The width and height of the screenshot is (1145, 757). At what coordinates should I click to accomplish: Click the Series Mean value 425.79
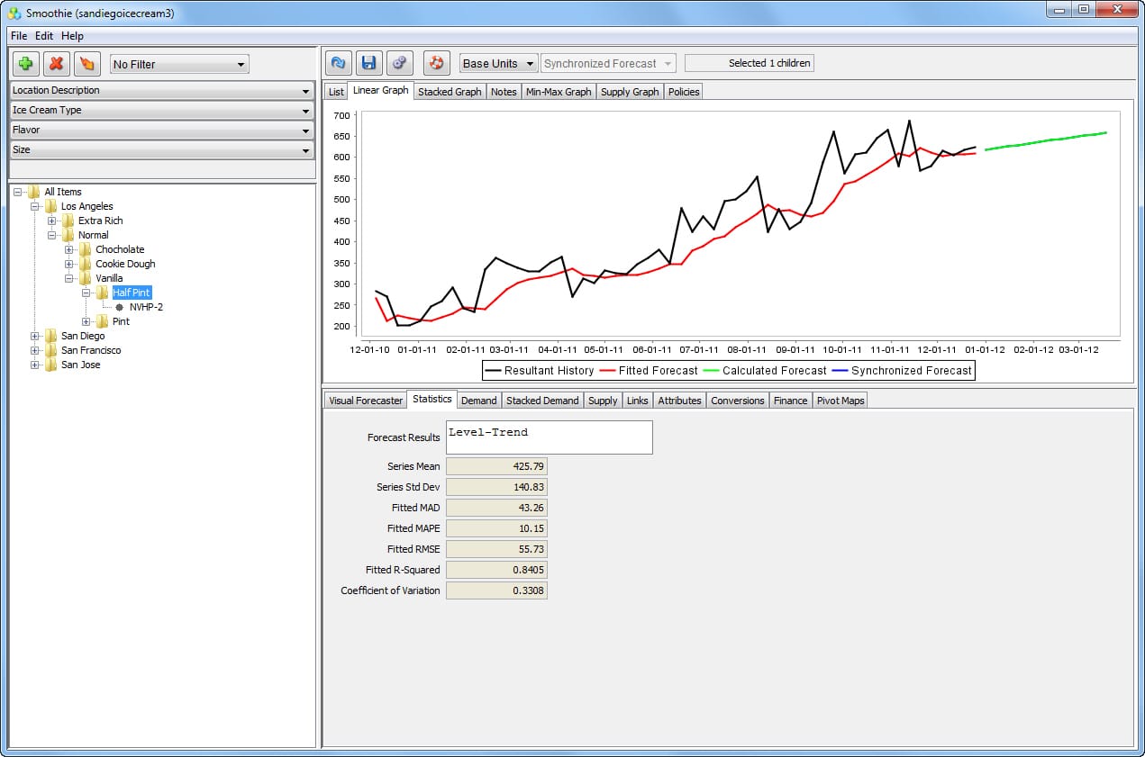point(496,466)
